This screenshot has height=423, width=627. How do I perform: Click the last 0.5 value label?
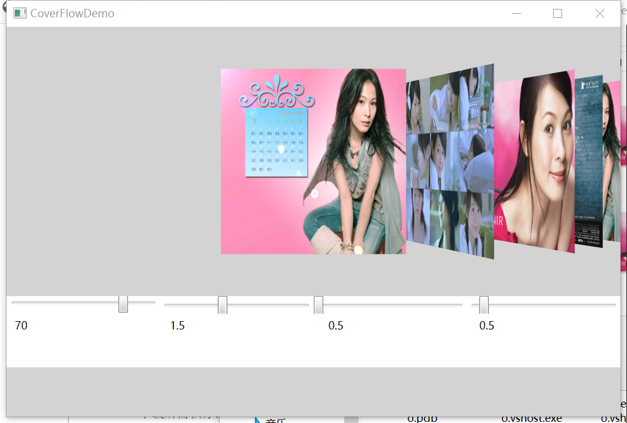[486, 325]
